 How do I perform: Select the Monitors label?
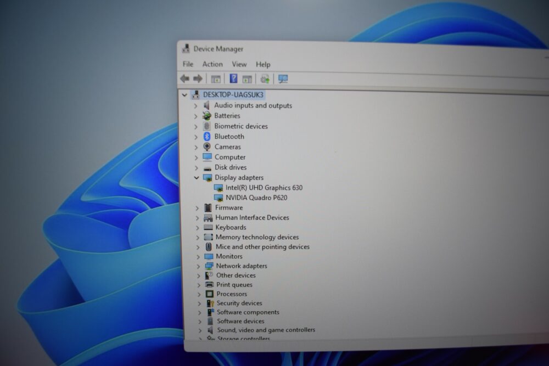coord(229,256)
